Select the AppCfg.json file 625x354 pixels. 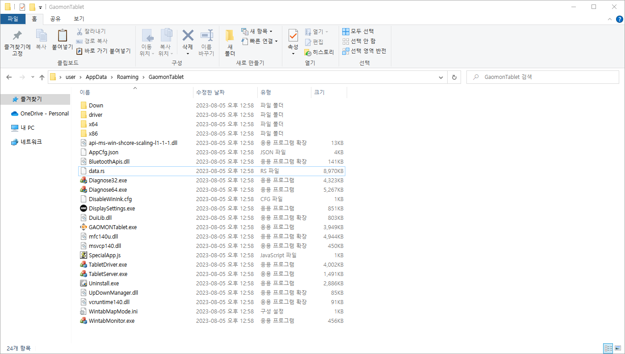211,152
